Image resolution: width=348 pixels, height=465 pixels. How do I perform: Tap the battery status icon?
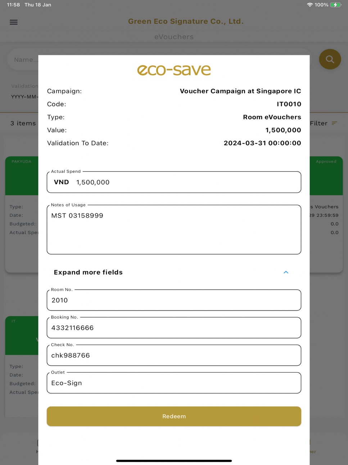pos(336,5)
